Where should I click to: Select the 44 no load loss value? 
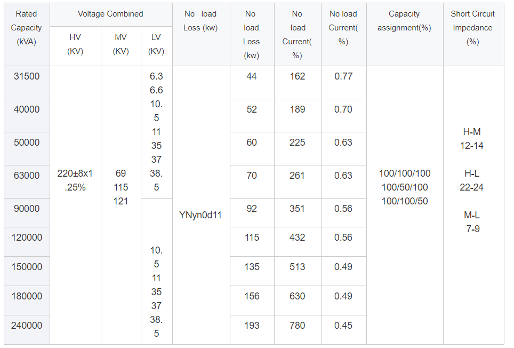(x=251, y=76)
